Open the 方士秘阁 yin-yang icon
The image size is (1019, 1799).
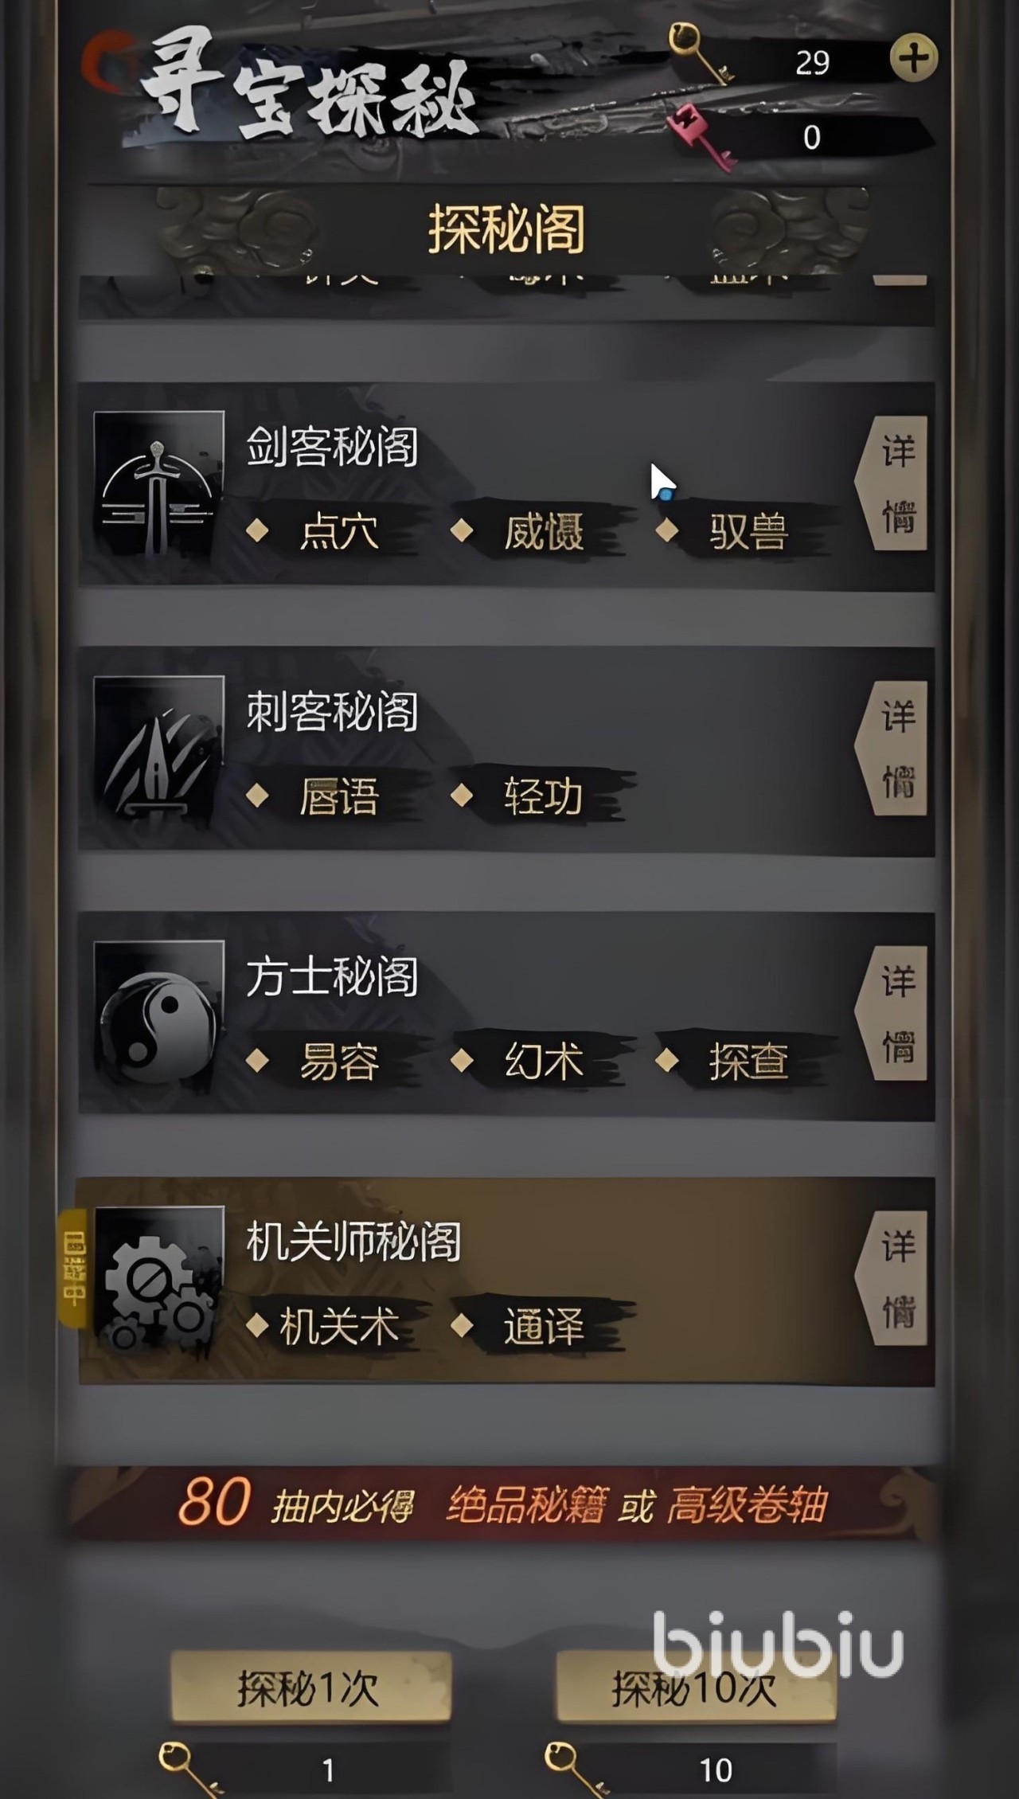(x=158, y=1016)
